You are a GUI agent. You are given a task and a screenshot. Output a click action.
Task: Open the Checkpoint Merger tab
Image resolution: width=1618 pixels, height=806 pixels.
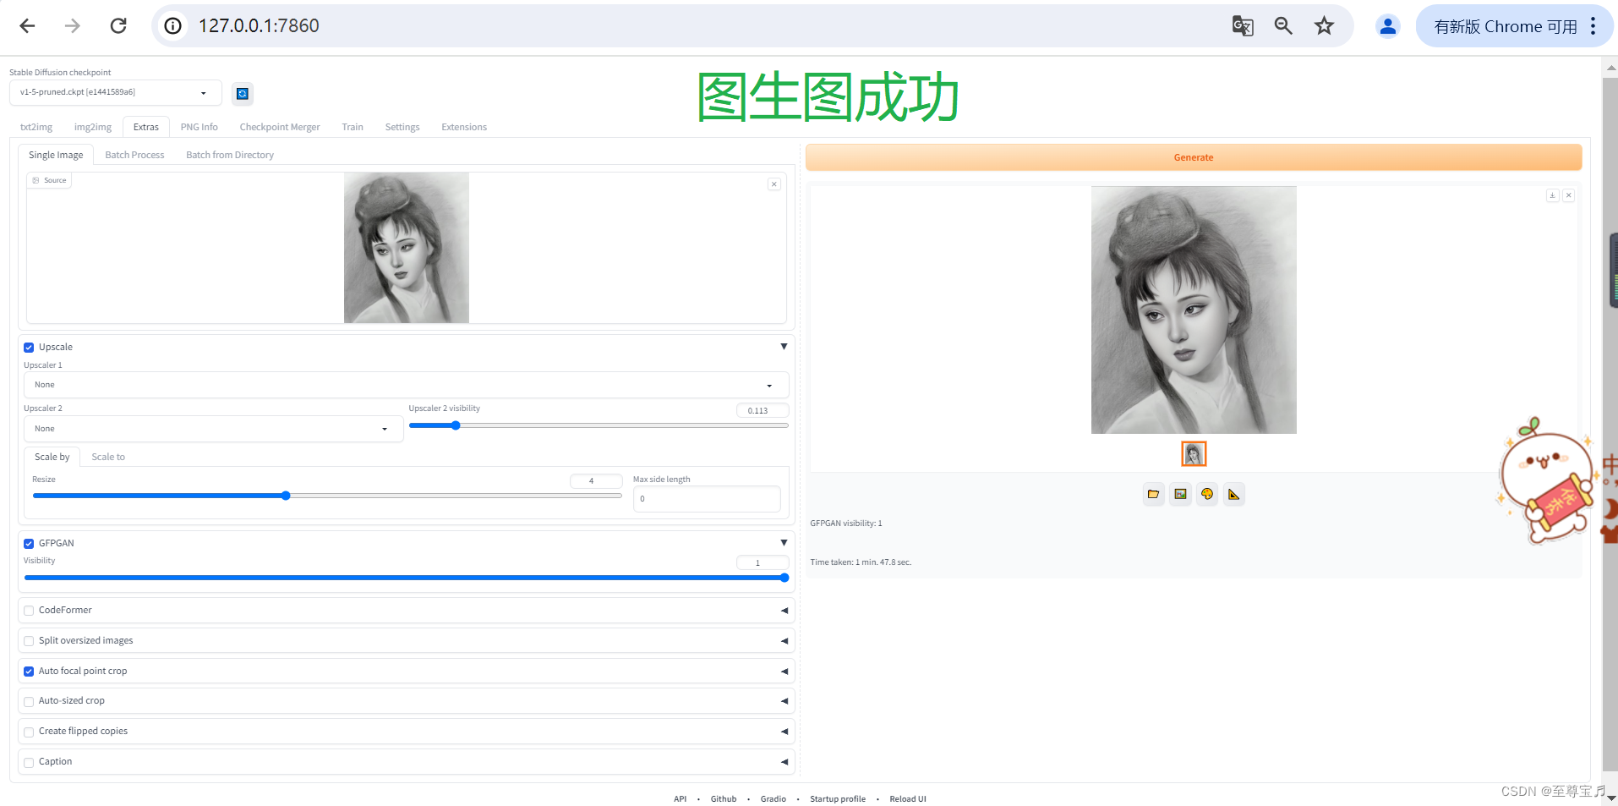(280, 127)
